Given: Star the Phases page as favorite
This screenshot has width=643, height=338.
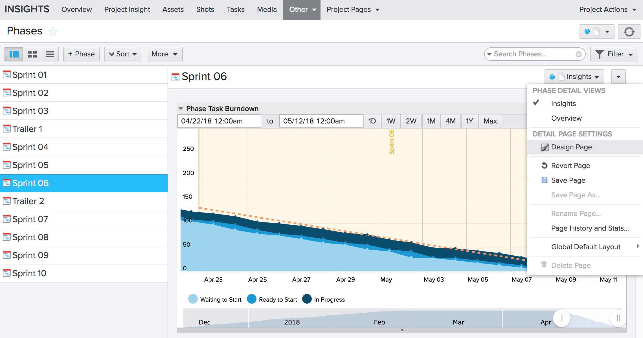Looking at the screenshot, I should 52,32.
